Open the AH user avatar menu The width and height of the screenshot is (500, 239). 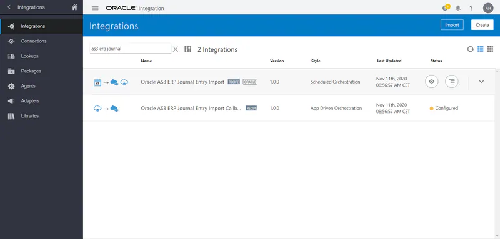(488, 8)
